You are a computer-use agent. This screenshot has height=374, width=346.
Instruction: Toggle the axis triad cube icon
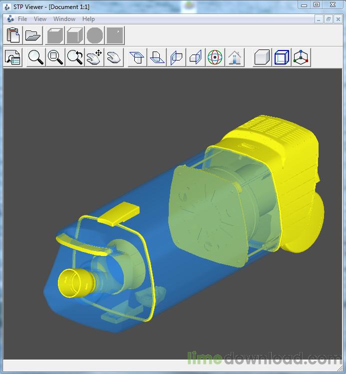click(x=301, y=57)
